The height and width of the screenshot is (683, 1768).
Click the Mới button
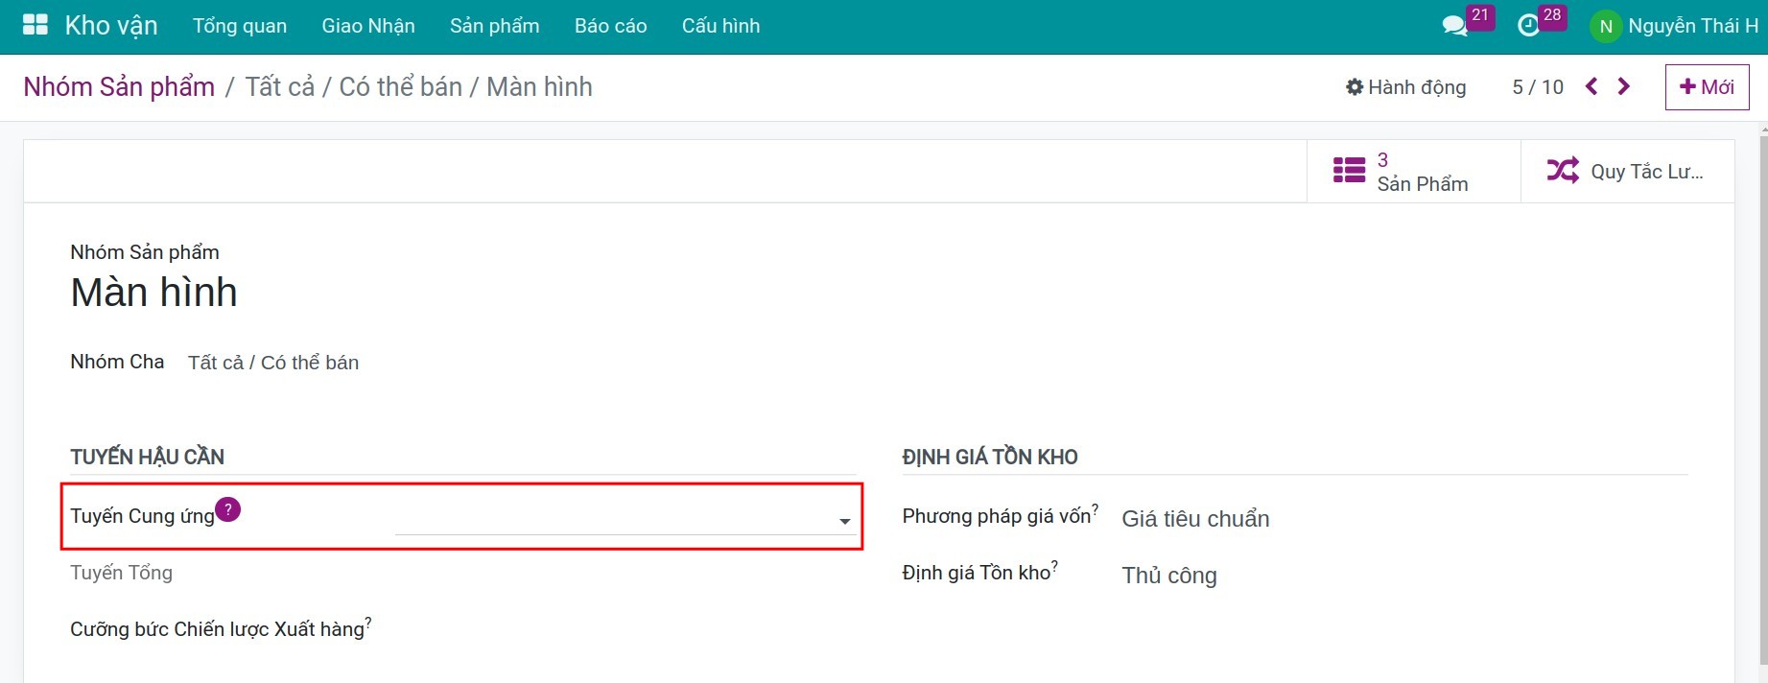tap(1707, 86)
